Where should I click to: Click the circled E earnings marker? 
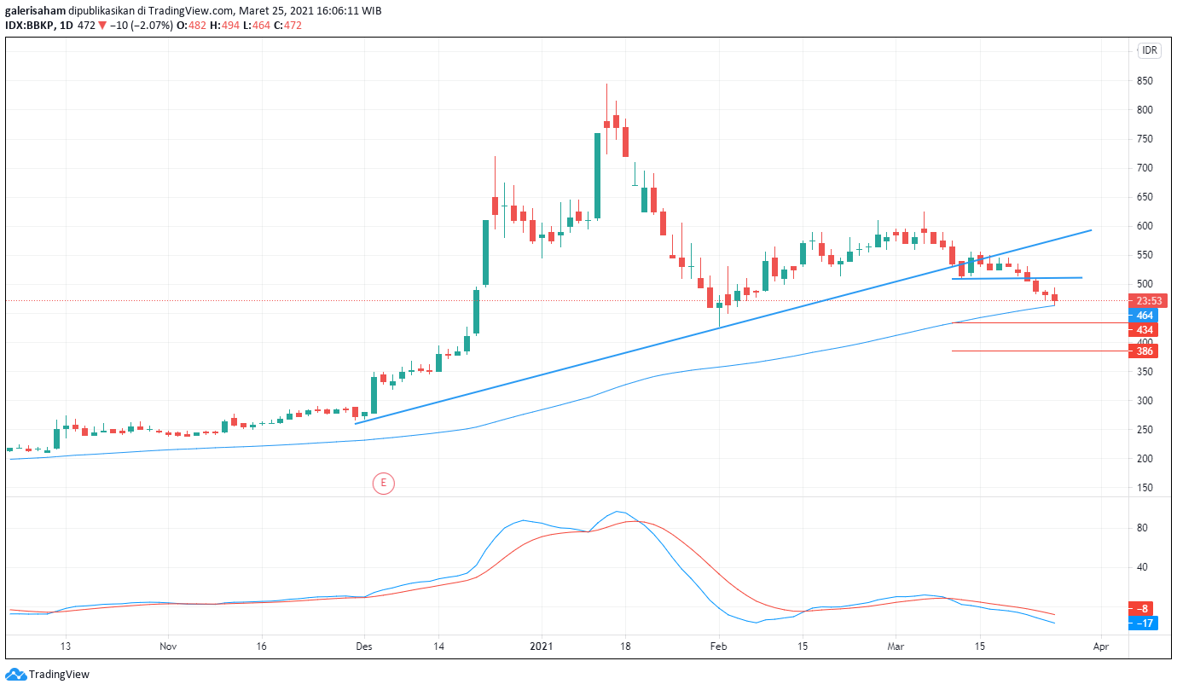[384, 484]
